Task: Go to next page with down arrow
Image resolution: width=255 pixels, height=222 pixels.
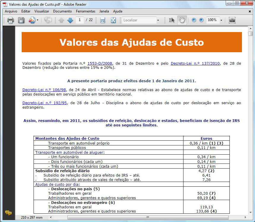Action: (70, 20)
